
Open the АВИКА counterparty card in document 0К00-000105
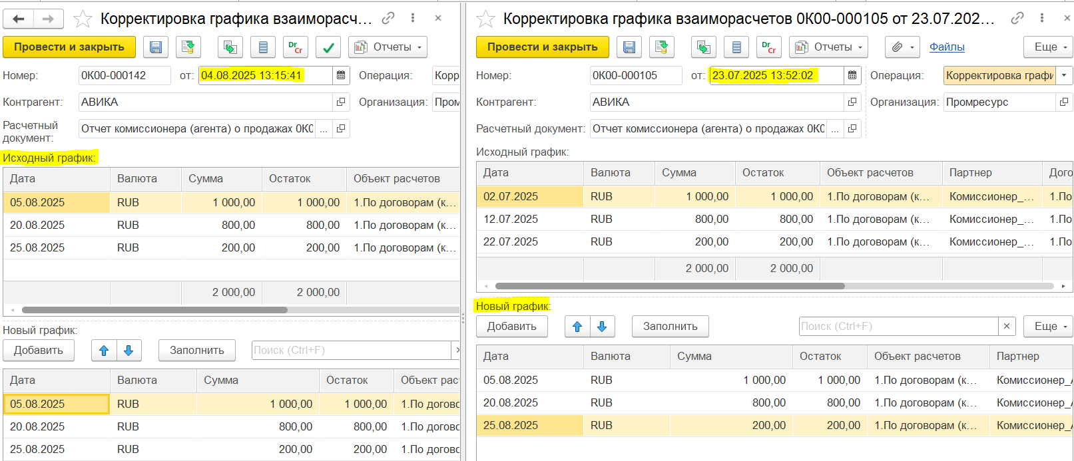tap(852, 102)
